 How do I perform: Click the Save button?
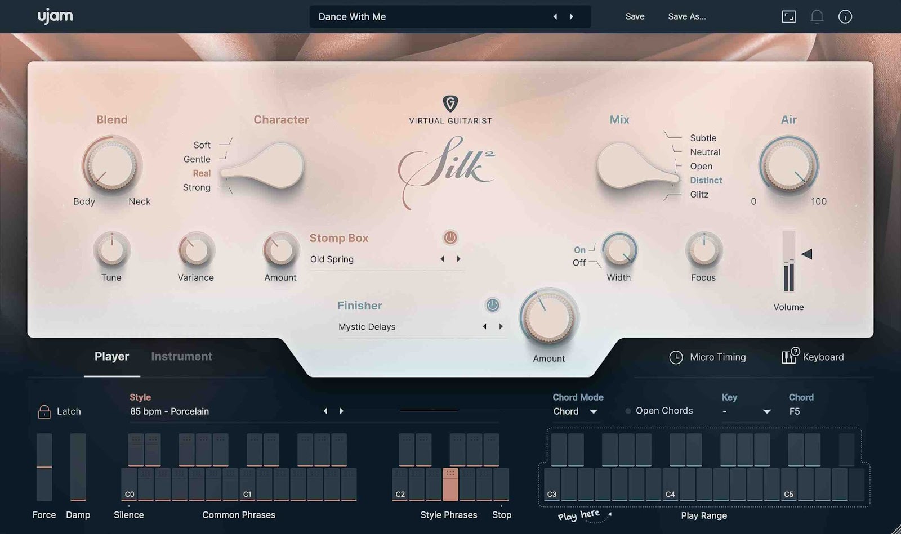635,16
